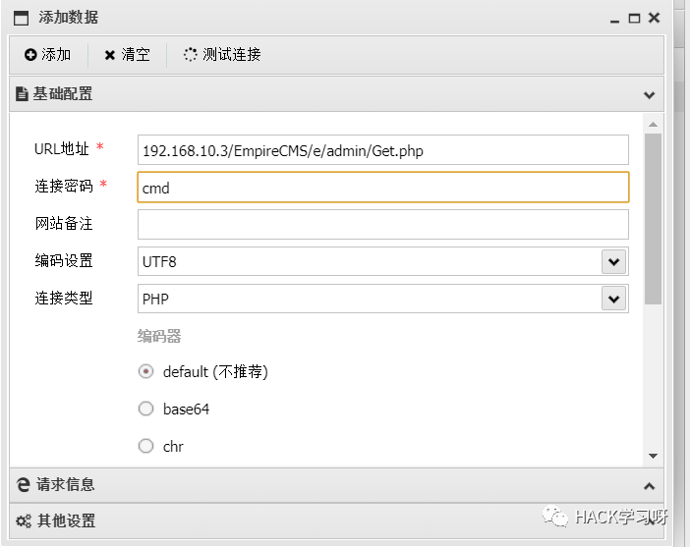Viewport: 690px width, 547px height.
Task: Open the 其他设置 panel header
Action: coord(336,521)
